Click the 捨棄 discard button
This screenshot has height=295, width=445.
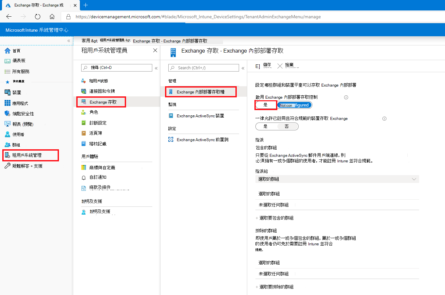click(288, 66)
